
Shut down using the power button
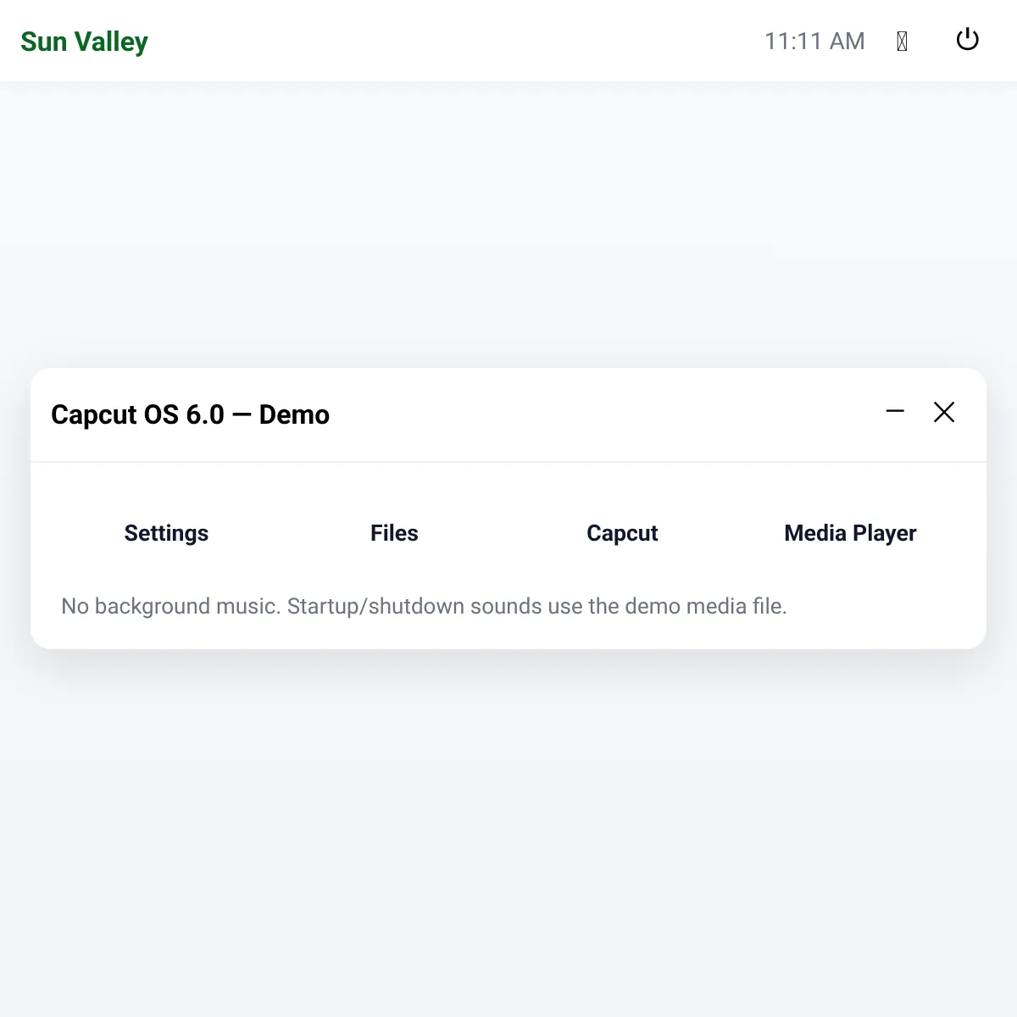click(967, 40)
